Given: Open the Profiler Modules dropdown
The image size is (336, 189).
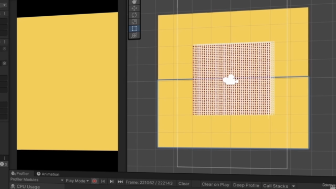Looking at the screenshot, I should pos(37,180).
